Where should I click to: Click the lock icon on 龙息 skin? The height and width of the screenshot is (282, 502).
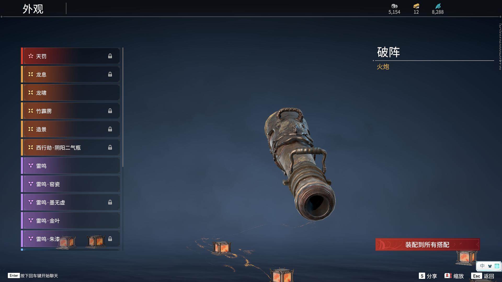pyautogui.click(x=110, y=74)
